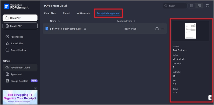Click the Create PDF button

click(x=20, y=26)
